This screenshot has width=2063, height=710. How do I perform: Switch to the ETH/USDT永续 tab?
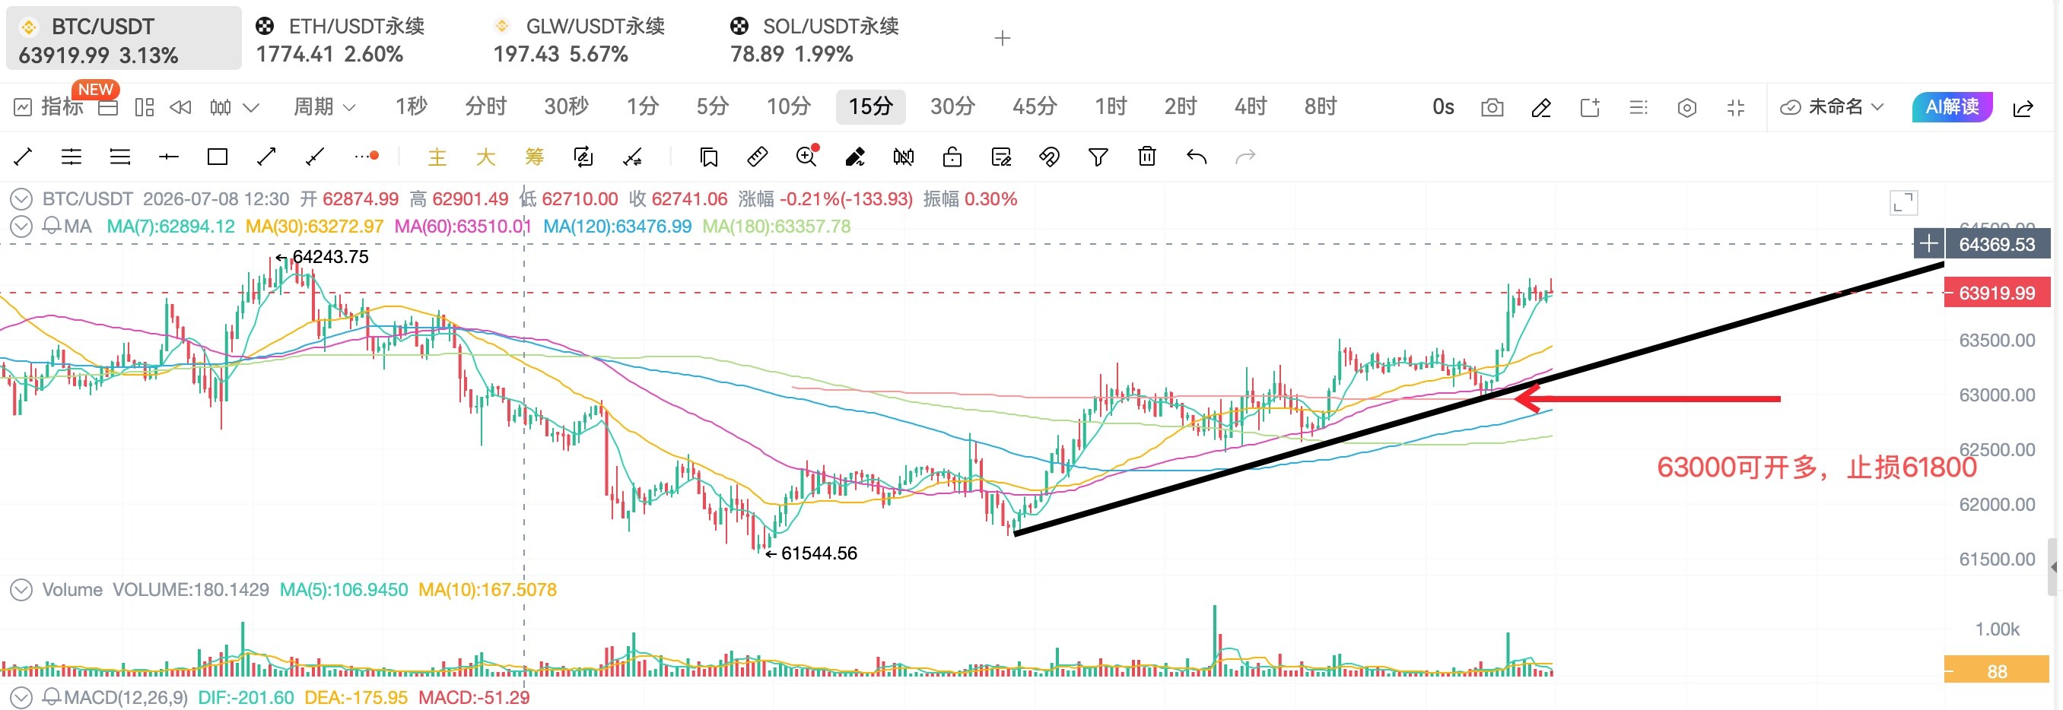coord(340,40)
